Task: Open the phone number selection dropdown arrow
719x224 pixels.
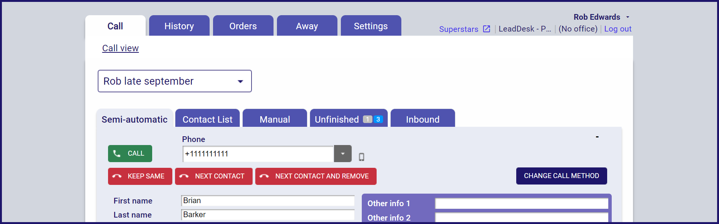Action: pyautogui.click(x=343, y=154)
